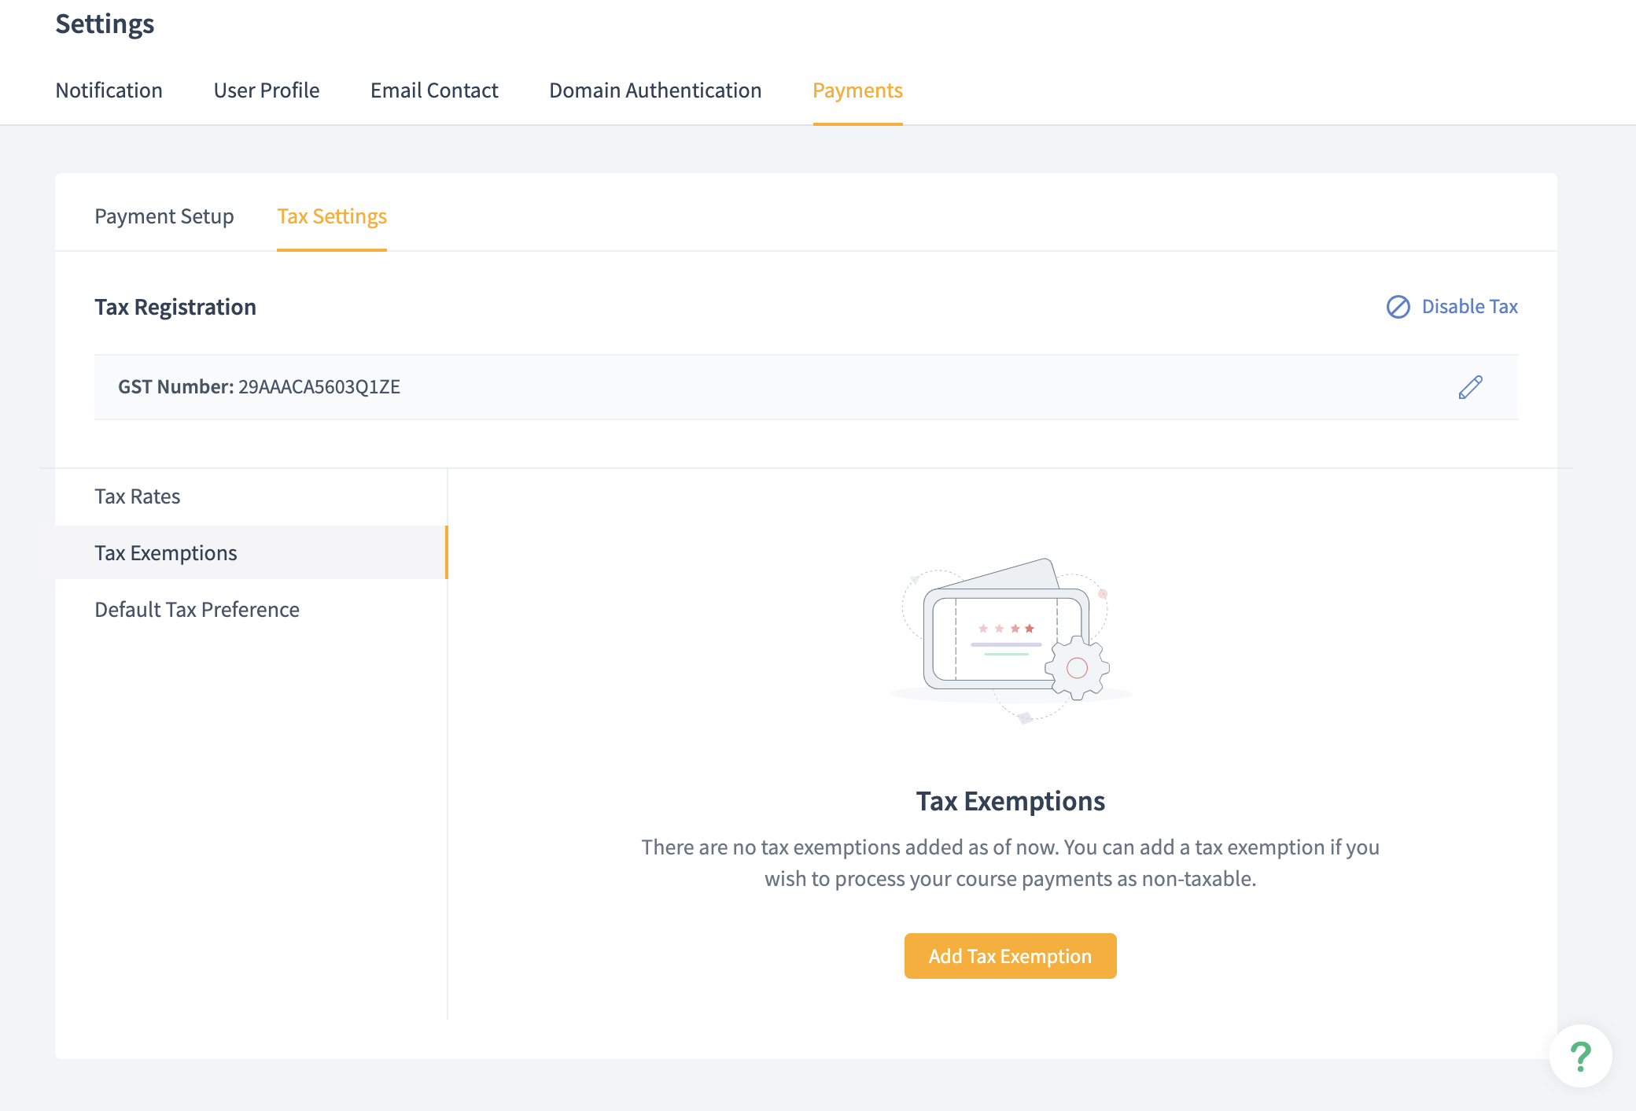
Task: Switch to the Payment Setup sub-tab
Action: [164, 216]
